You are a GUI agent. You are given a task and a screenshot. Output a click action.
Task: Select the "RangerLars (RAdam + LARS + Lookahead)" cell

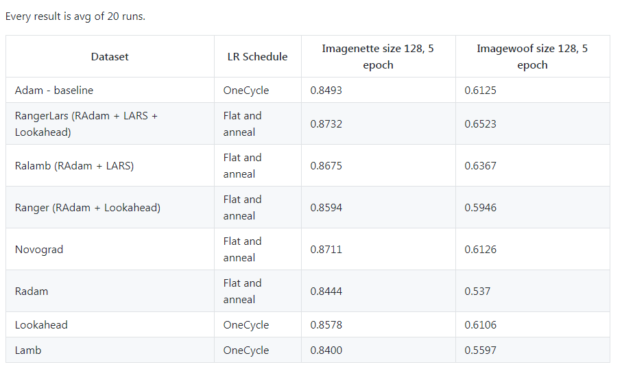click(86, 123)
